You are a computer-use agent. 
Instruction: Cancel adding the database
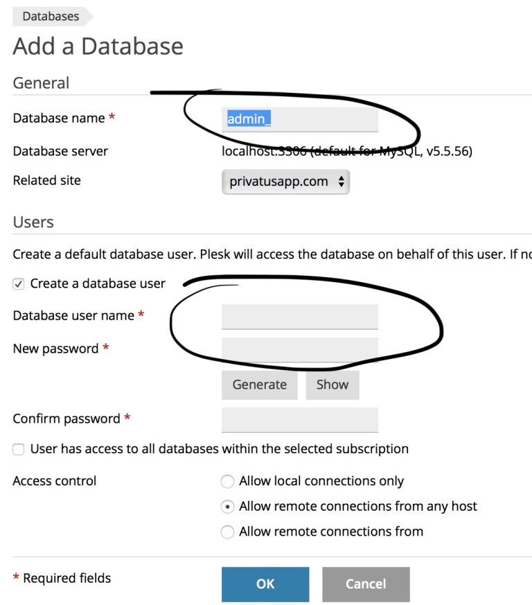coord(366,584)
